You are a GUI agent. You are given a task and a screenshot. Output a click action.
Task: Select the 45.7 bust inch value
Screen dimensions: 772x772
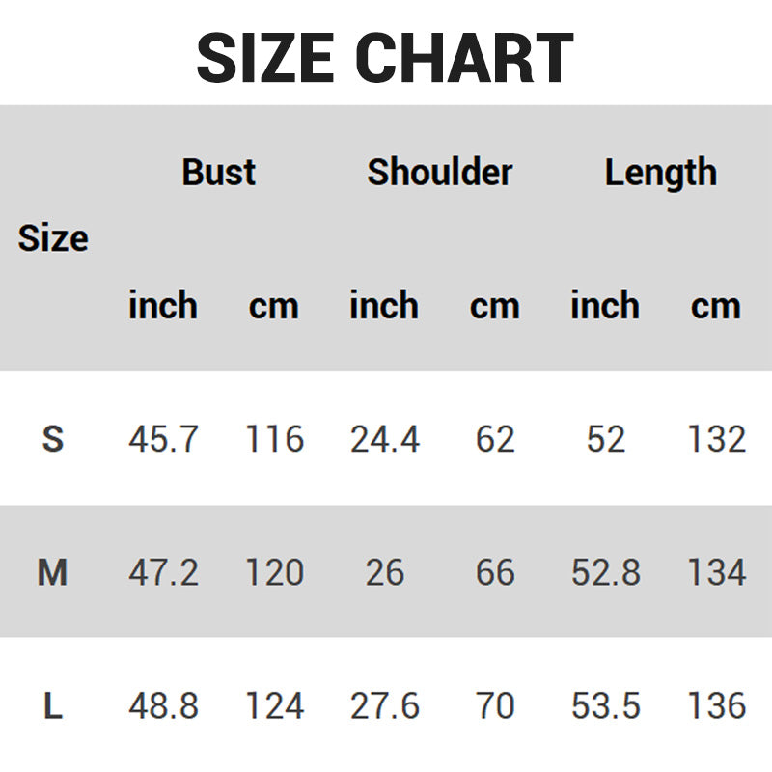pos(163,439)
